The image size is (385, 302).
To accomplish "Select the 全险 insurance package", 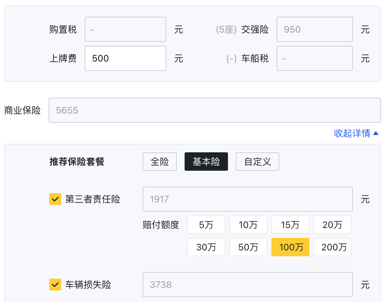I will 160,162.
